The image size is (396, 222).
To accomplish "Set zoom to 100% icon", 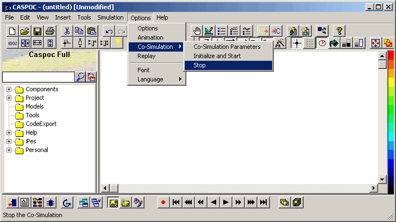I will coord(12,43).
